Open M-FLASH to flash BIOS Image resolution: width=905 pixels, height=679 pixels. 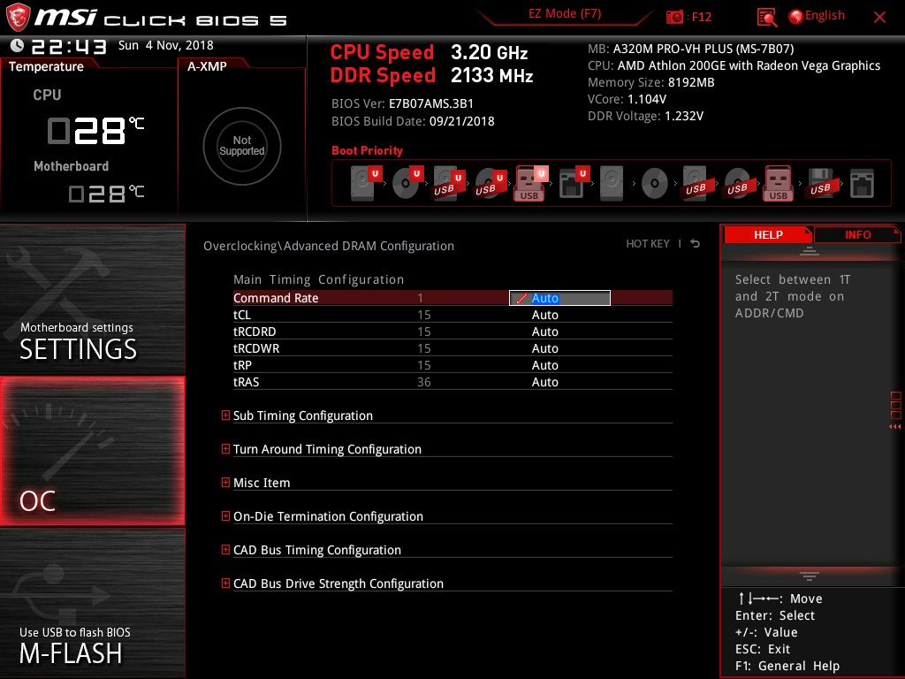pyautogui.click(x=92, y=603)
